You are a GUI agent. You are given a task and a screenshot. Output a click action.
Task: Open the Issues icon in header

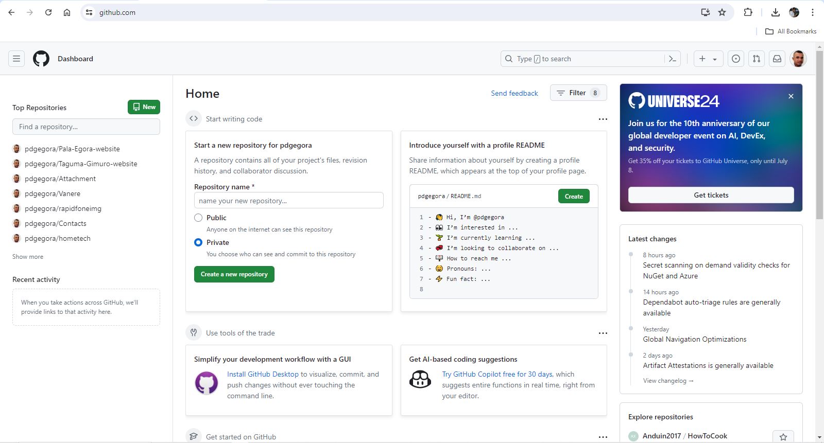[736, 59]
